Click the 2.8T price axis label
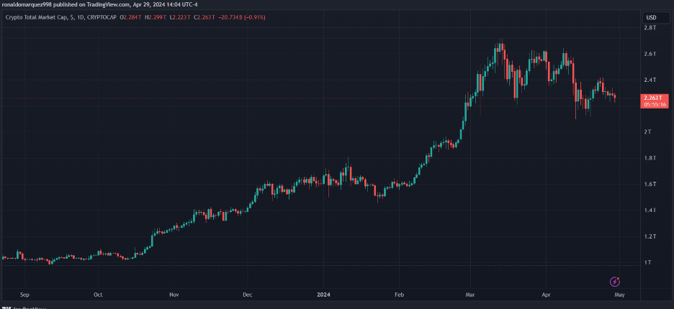 [x=650, y=28]
